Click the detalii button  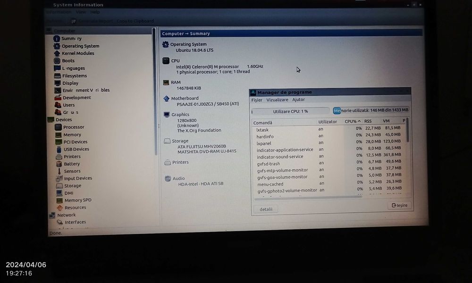coord(266,209)
